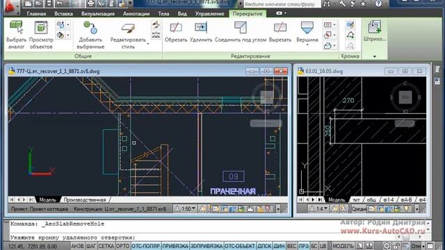Click the Favorites star icon in the title bar
Image resolution: width=445 pixels, height=250 pixels.
[x=363, y=3]
